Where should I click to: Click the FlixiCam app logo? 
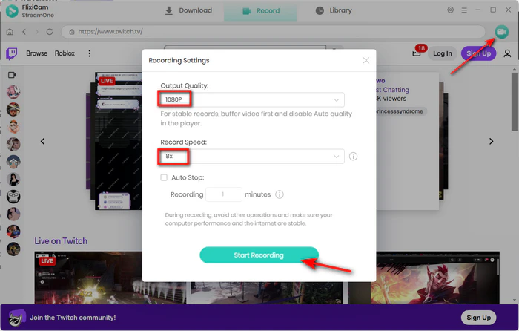[13, 11]
